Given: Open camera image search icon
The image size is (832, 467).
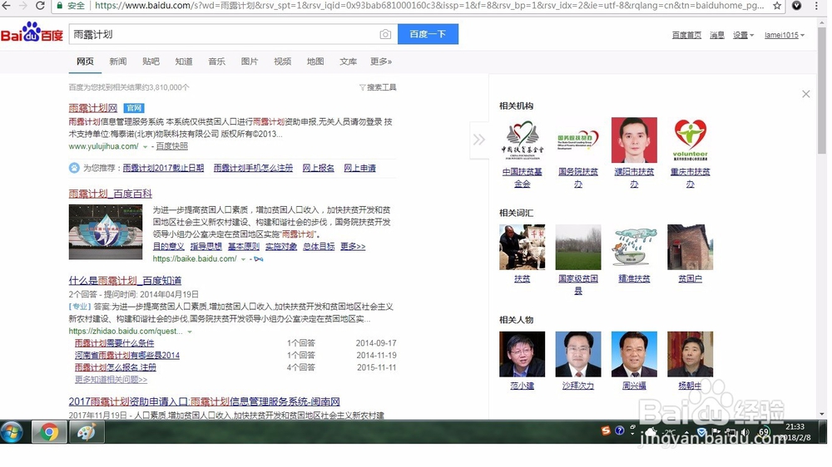Looking at the screenshot, I should [x=385, y=34].
